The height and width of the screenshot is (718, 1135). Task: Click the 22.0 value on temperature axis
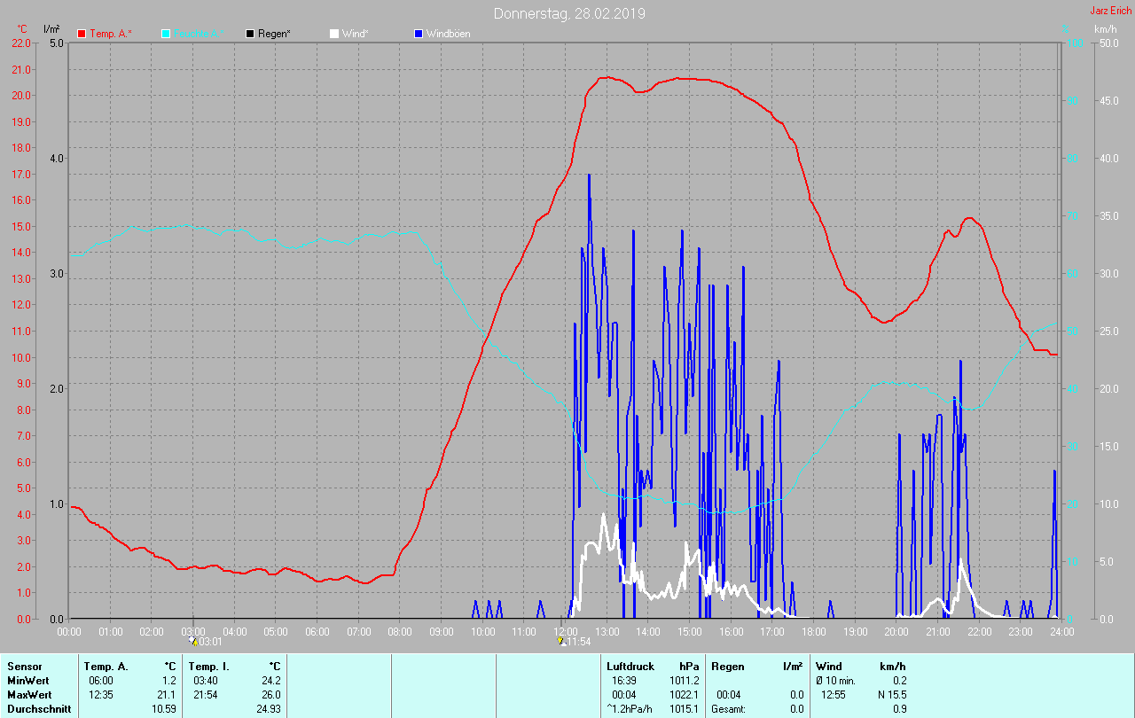[21, 43]
